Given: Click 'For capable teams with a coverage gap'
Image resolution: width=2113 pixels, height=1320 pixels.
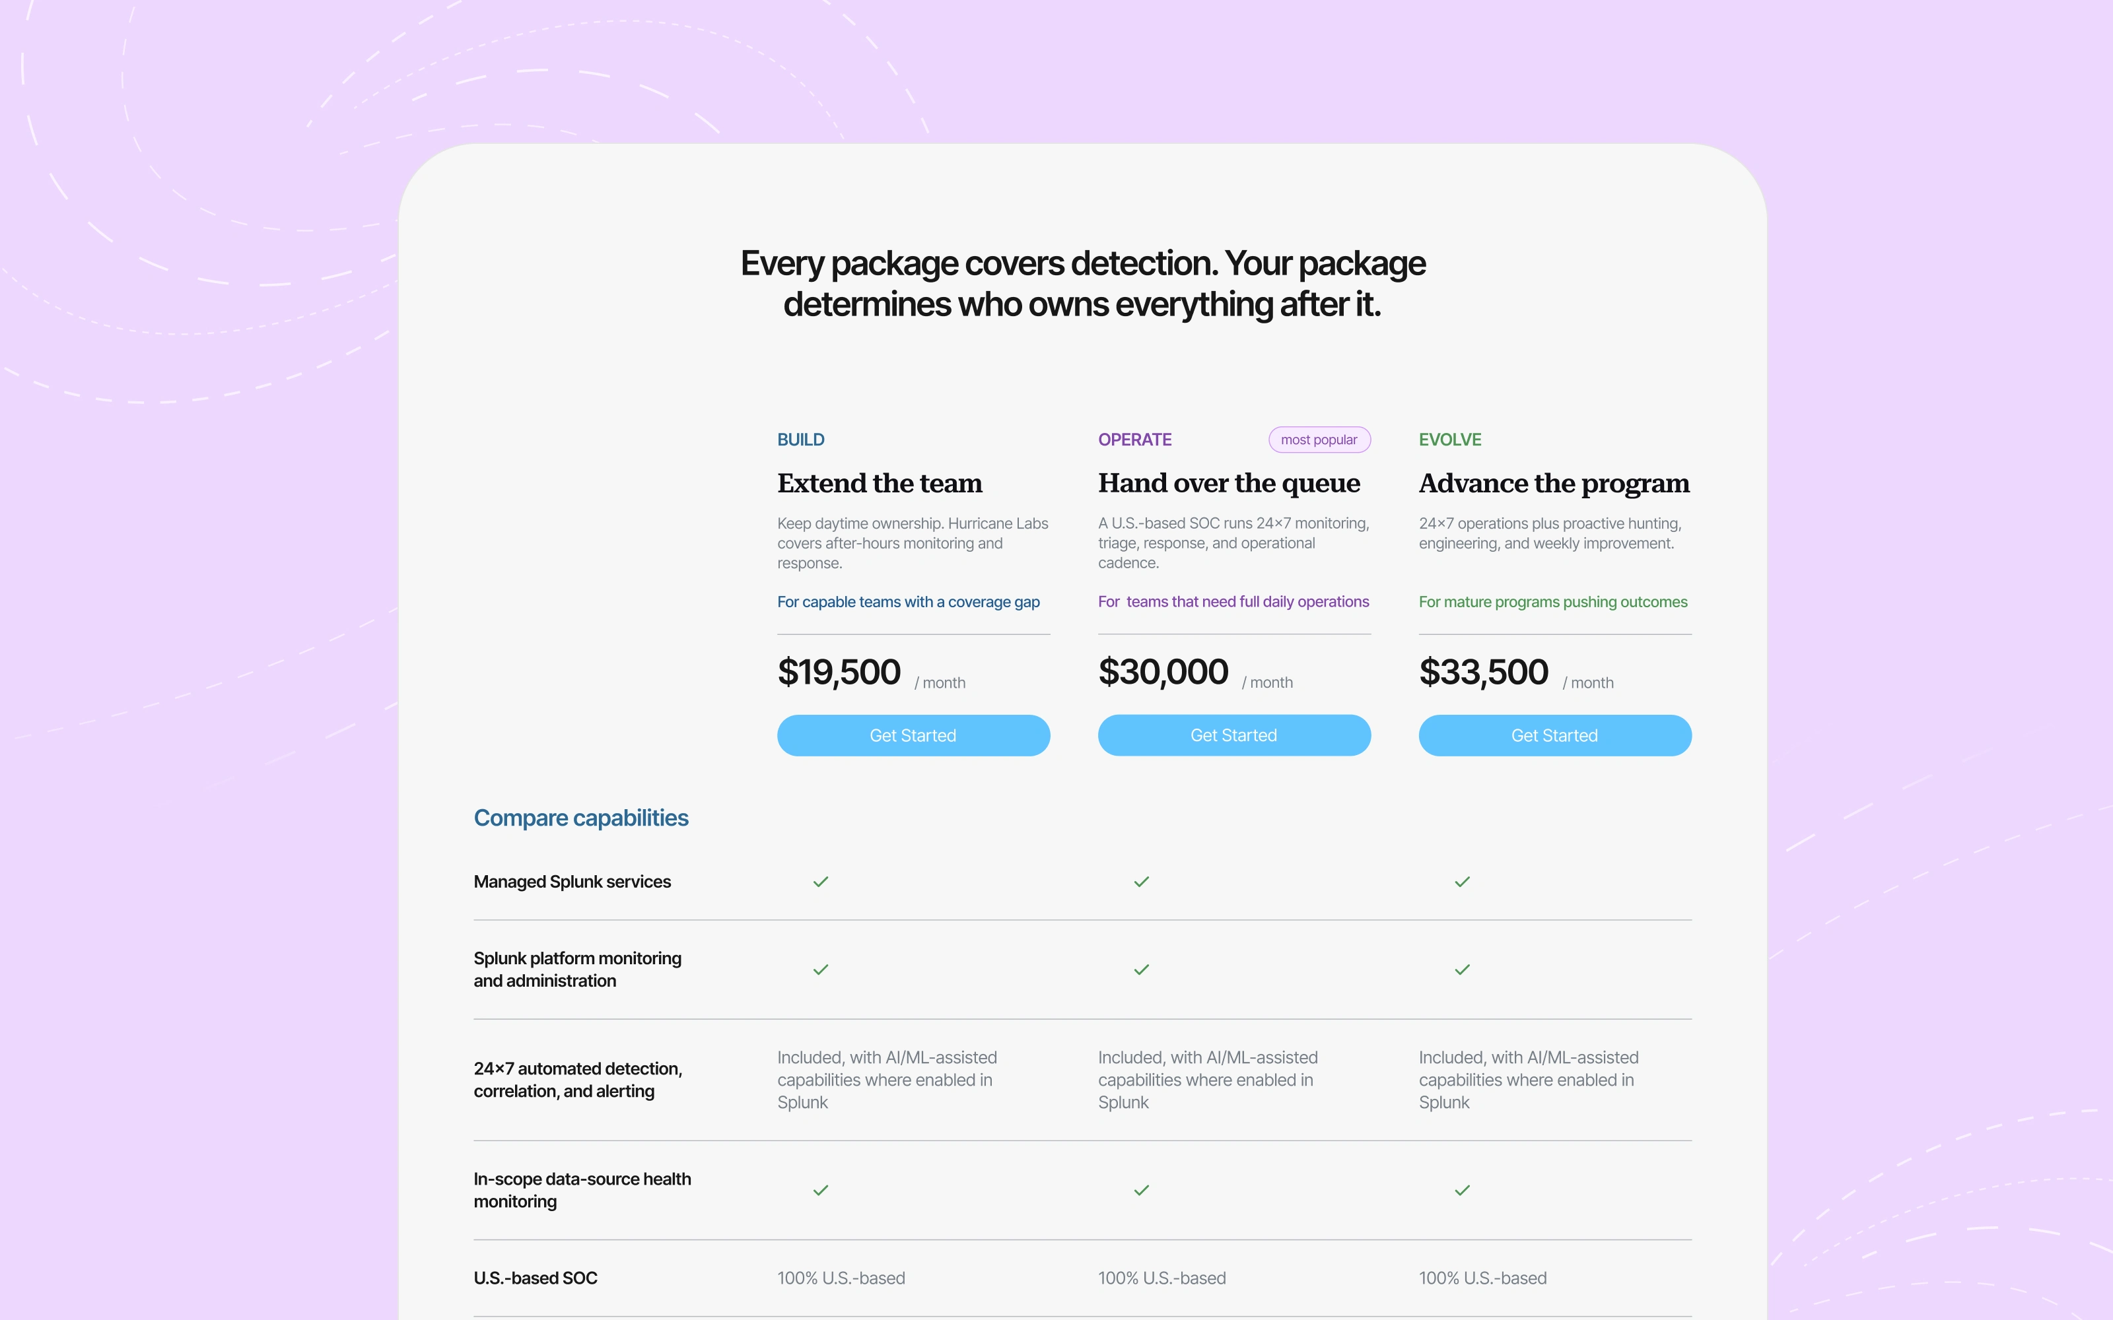Looking at the screenshot, I should (x=908, y=603).
